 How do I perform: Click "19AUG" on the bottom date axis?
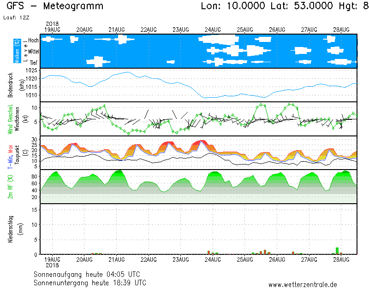52,259
